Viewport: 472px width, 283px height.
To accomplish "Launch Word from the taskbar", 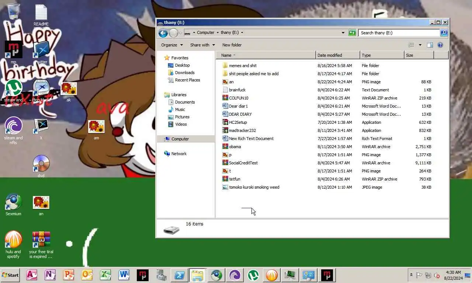I will click(124, 275).
